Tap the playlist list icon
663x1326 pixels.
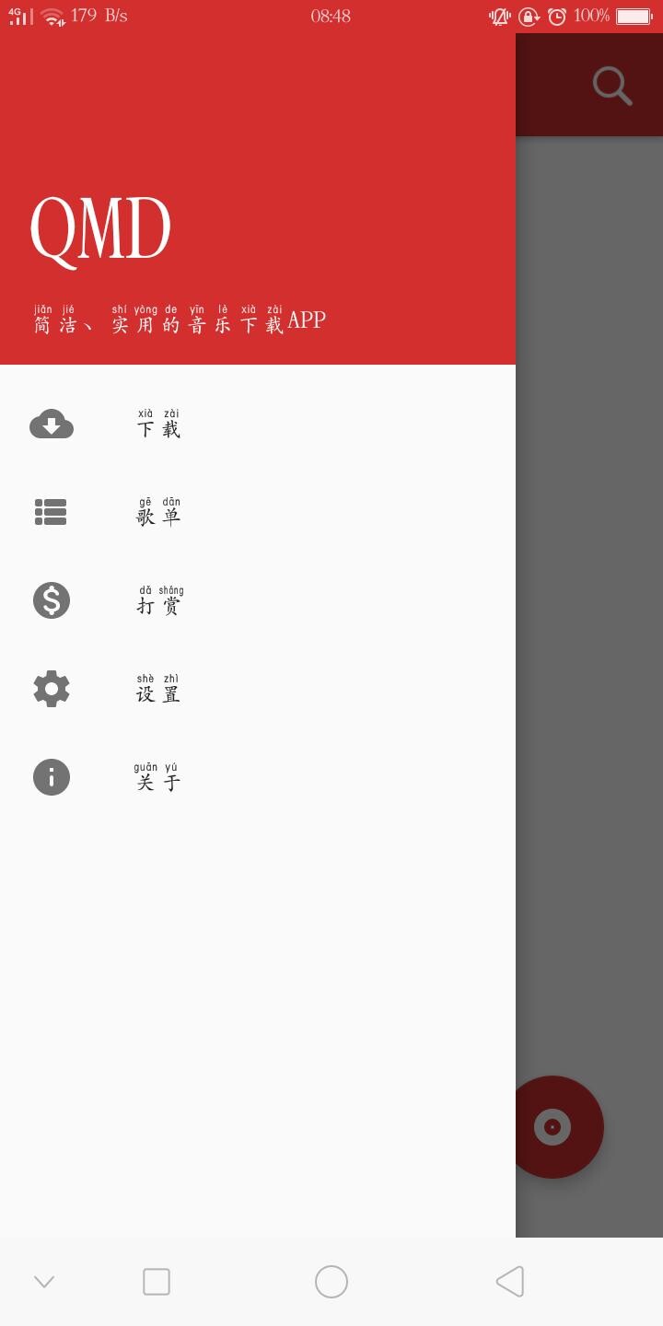(x=51, y=512)
